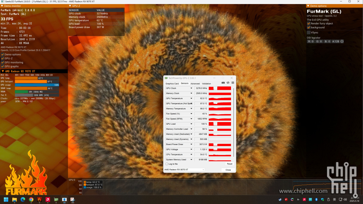This screenshot has height=204, width=363.
Task: Click the GPU Clock history graph
Action: [x=220, y=88]
